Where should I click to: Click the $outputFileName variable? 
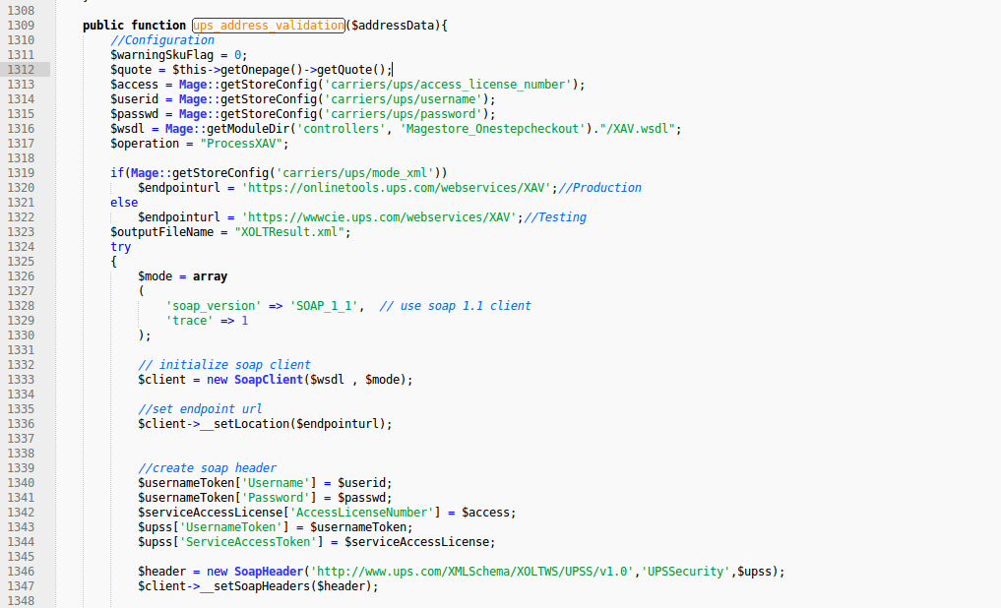point(161,231)
